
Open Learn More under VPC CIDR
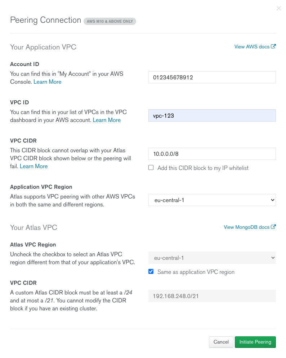click(33, 166)
